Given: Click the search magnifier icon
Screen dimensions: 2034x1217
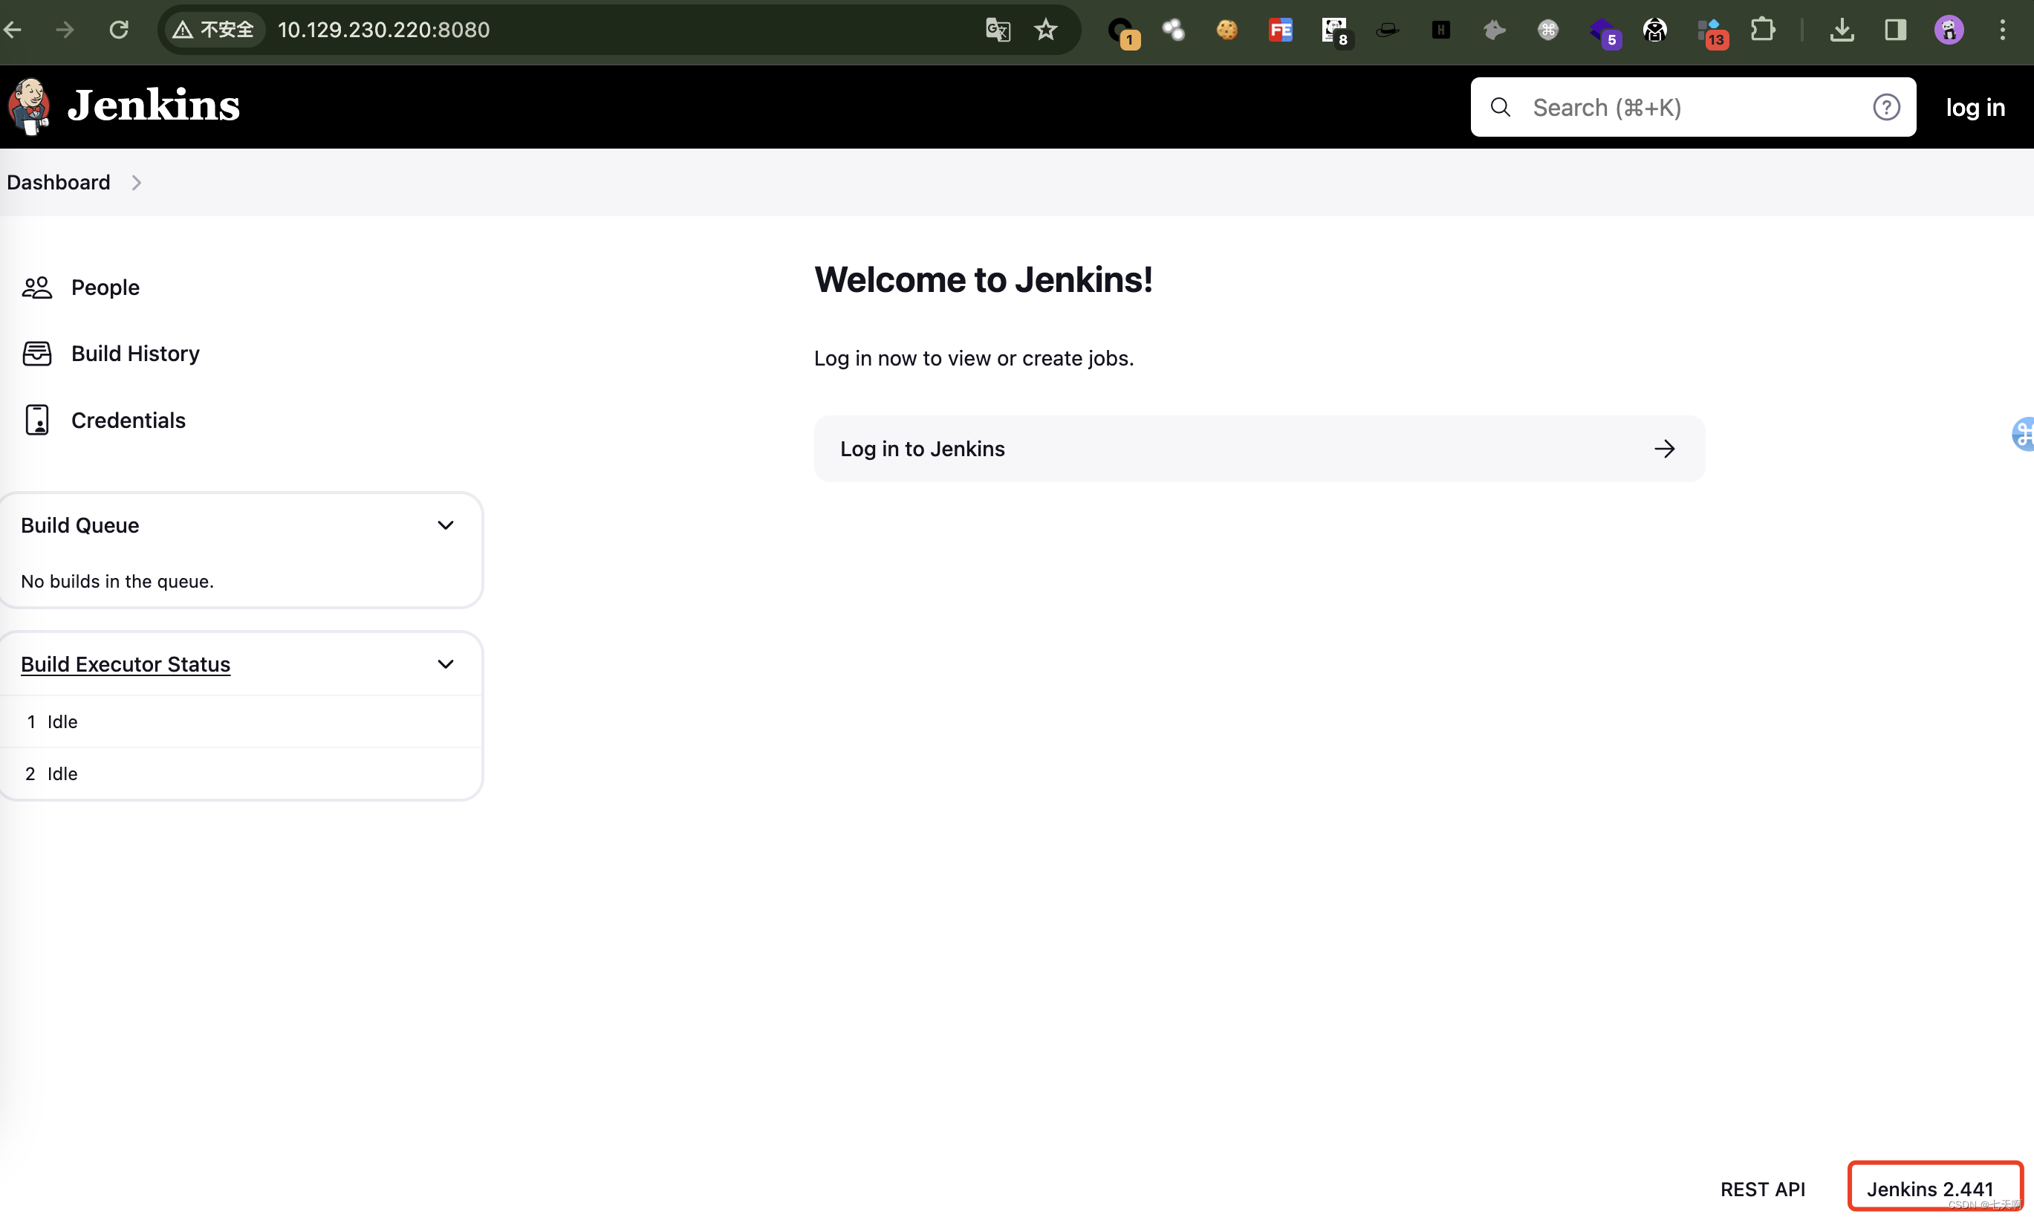Looking at the screenshot, I should click(1499, 108).
